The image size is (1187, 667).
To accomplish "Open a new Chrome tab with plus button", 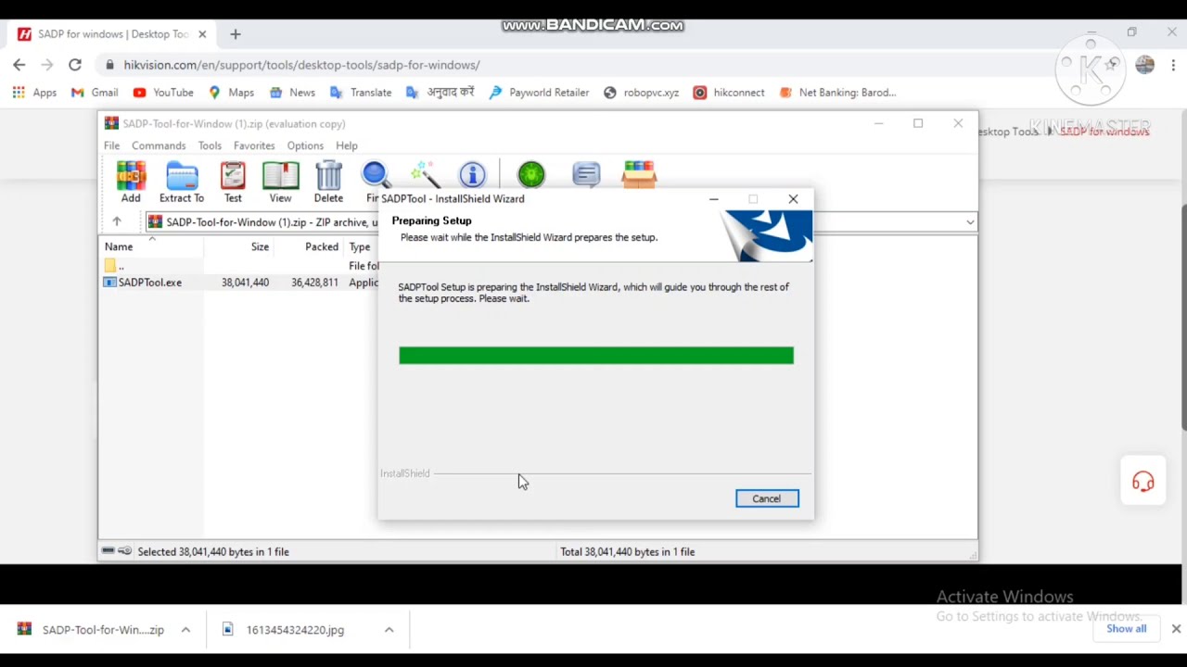I will 236,34.
